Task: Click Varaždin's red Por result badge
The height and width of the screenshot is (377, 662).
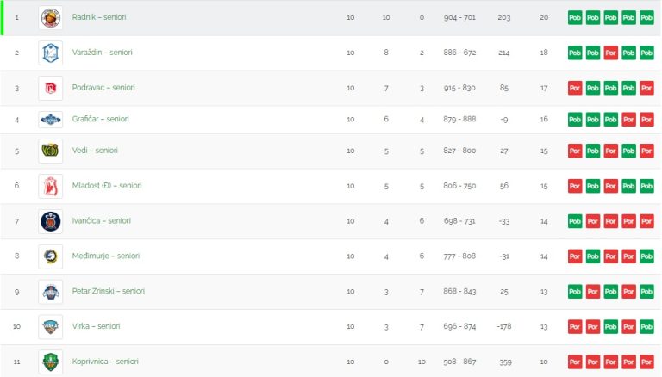Action: [610, 53]
